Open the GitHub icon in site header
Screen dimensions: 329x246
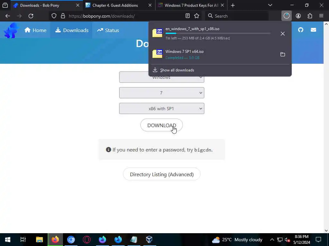point(301,30)
